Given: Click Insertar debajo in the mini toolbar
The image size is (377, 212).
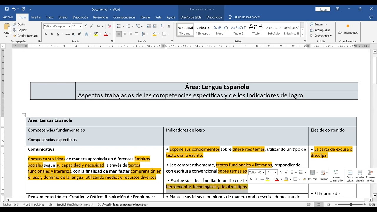Looking at the screenshot, I should [x=360, y=176].
